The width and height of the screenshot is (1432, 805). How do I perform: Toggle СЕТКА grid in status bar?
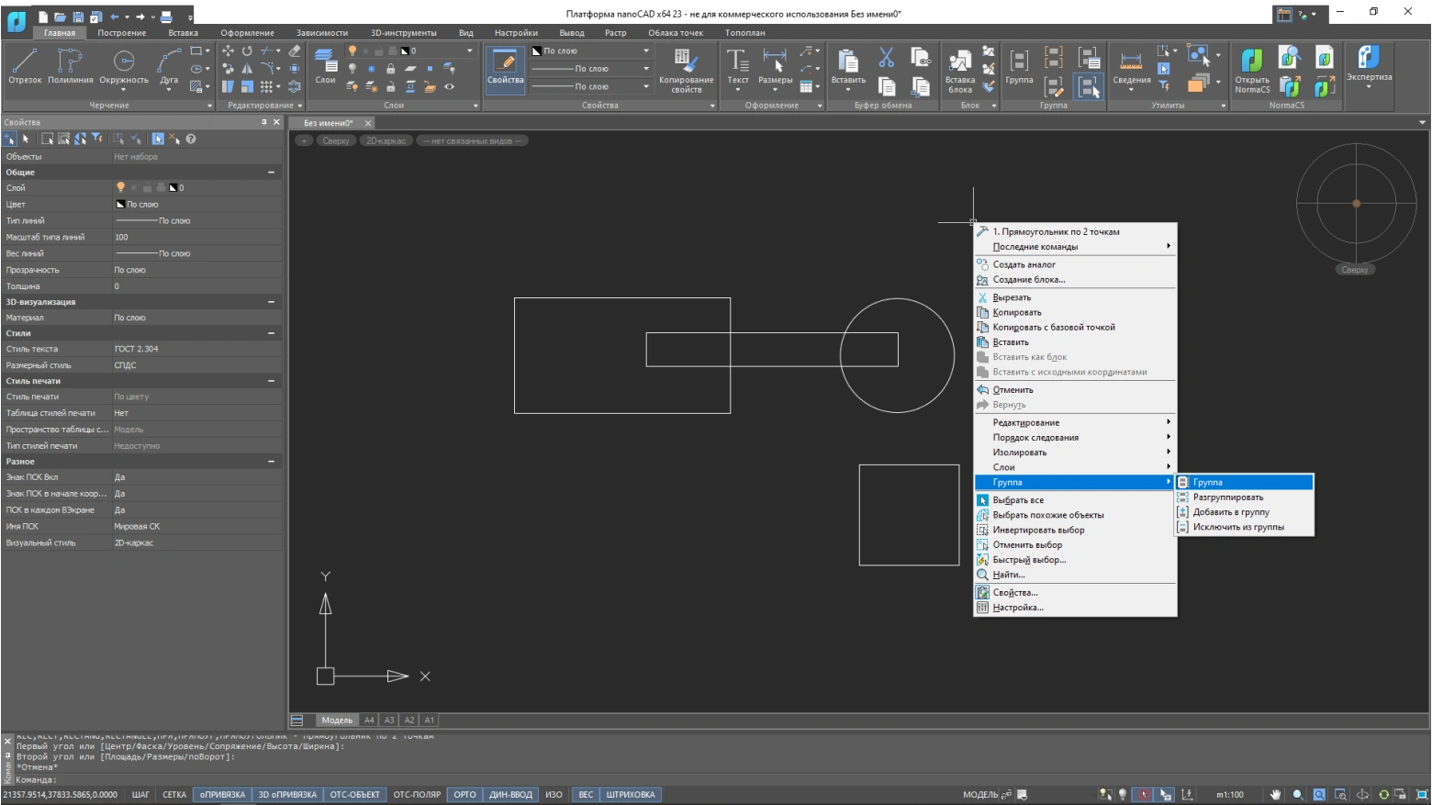click(174, 795)
